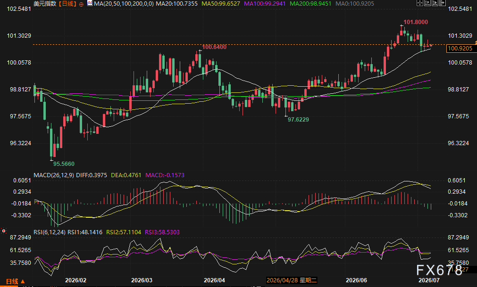Click the jump-to-chart-start icon
Image resolution: width=477 pixels, height=287 pixels.
coord(427,3)
